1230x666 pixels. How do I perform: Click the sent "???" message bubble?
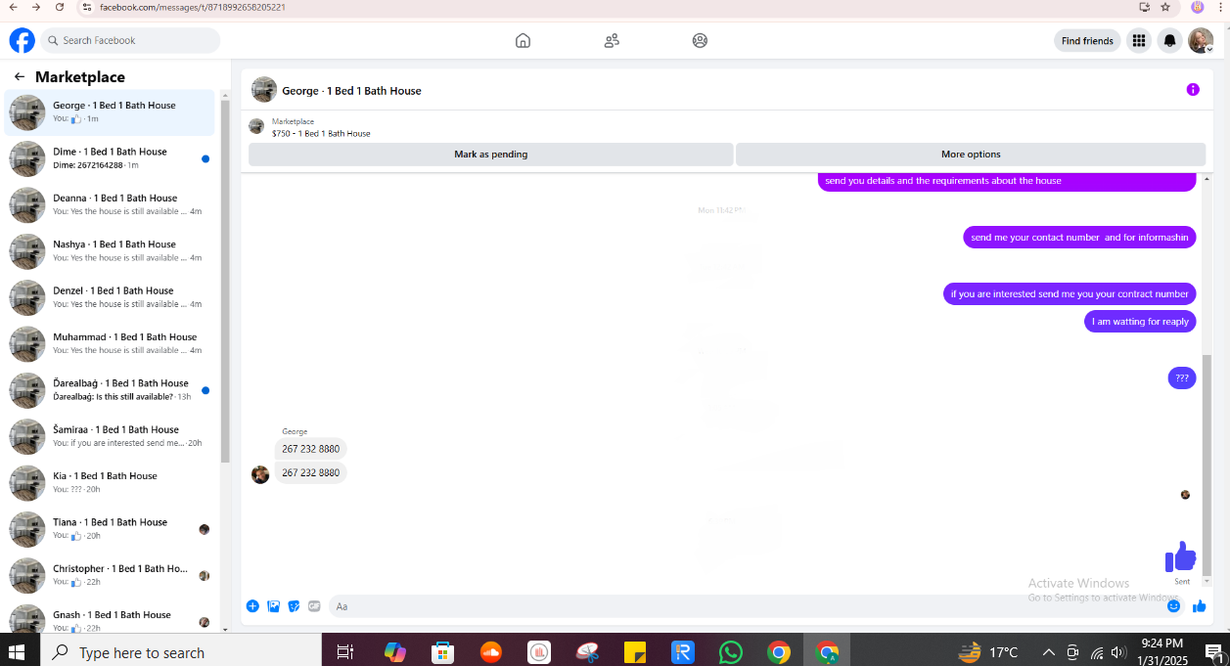click(1182, 377)
